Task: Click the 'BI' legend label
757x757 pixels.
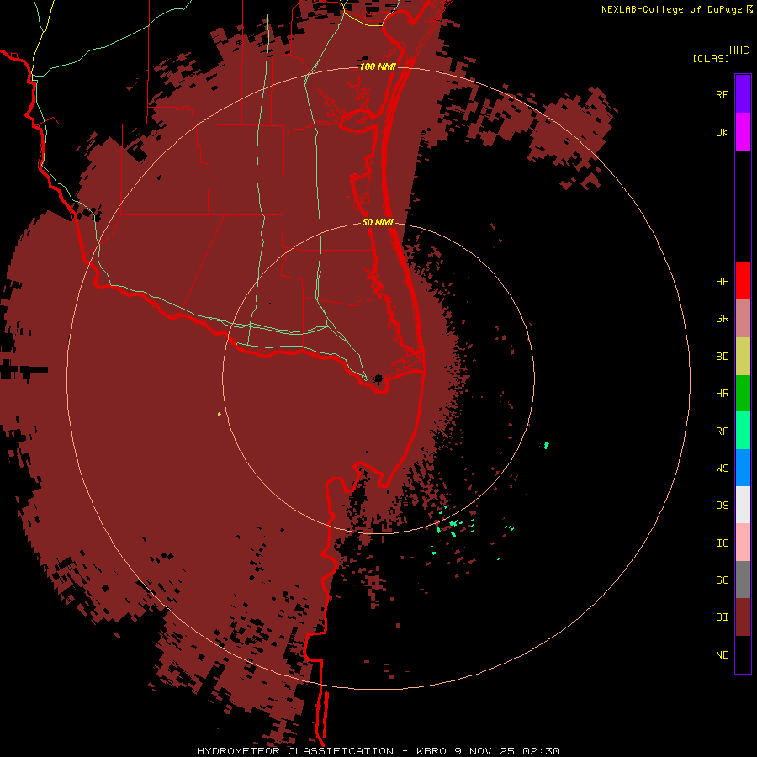Action: coord(722,617)
